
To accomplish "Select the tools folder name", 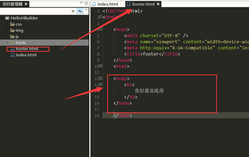I will click(x=21, y=43).
